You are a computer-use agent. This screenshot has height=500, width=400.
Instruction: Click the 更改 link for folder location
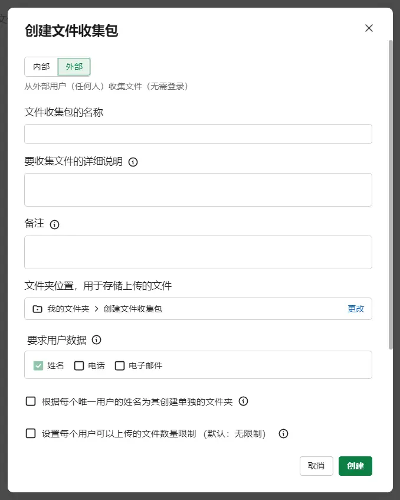pos(356,309)
